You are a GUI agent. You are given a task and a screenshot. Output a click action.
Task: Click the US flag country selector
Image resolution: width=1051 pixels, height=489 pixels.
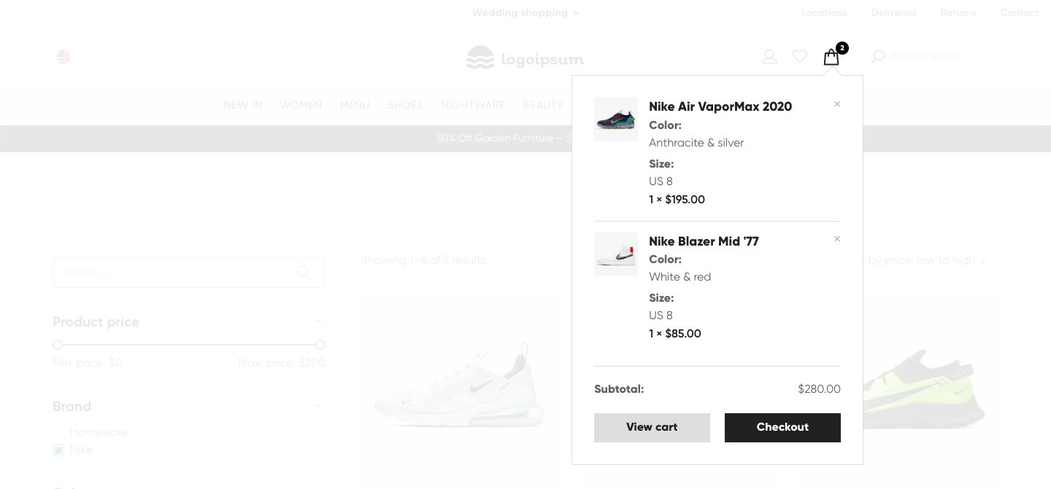63,57
